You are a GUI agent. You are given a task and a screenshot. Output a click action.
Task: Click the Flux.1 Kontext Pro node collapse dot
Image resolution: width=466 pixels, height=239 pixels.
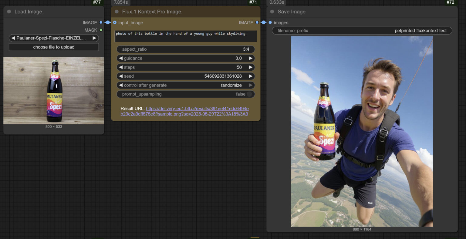[116, 12]
